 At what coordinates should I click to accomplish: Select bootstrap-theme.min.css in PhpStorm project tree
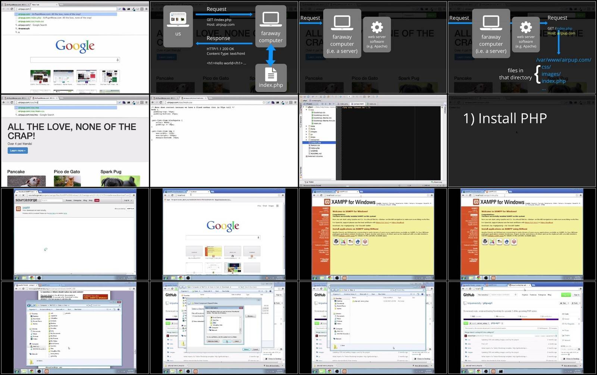coord(323,121)
